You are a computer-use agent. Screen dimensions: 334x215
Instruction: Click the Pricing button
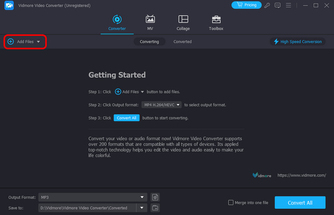pos(246,5)
